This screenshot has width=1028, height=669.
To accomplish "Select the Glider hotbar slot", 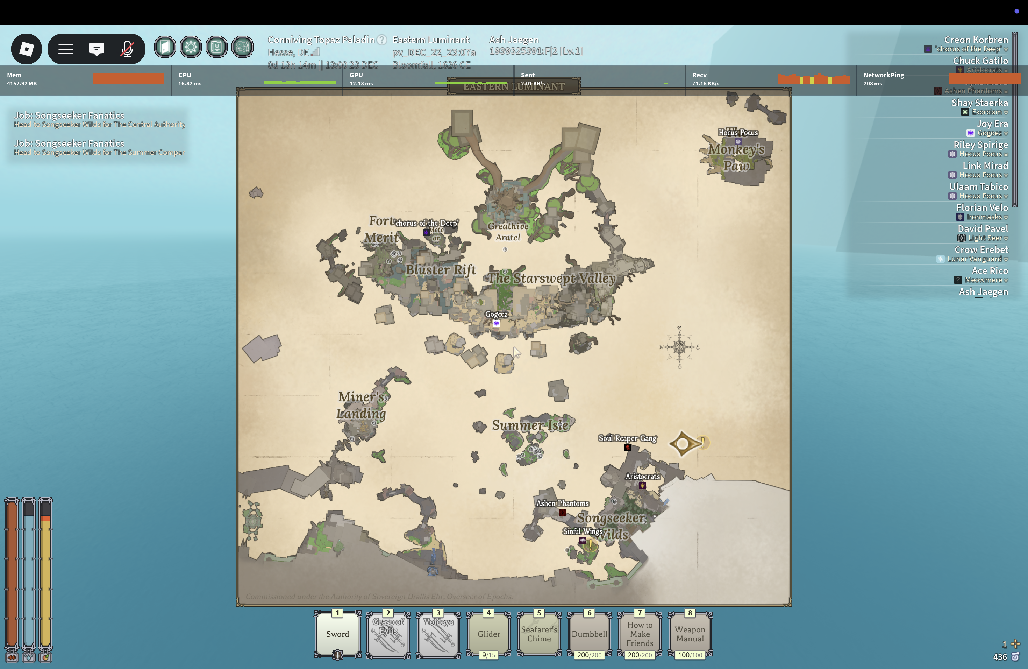I will click(488, 634).
